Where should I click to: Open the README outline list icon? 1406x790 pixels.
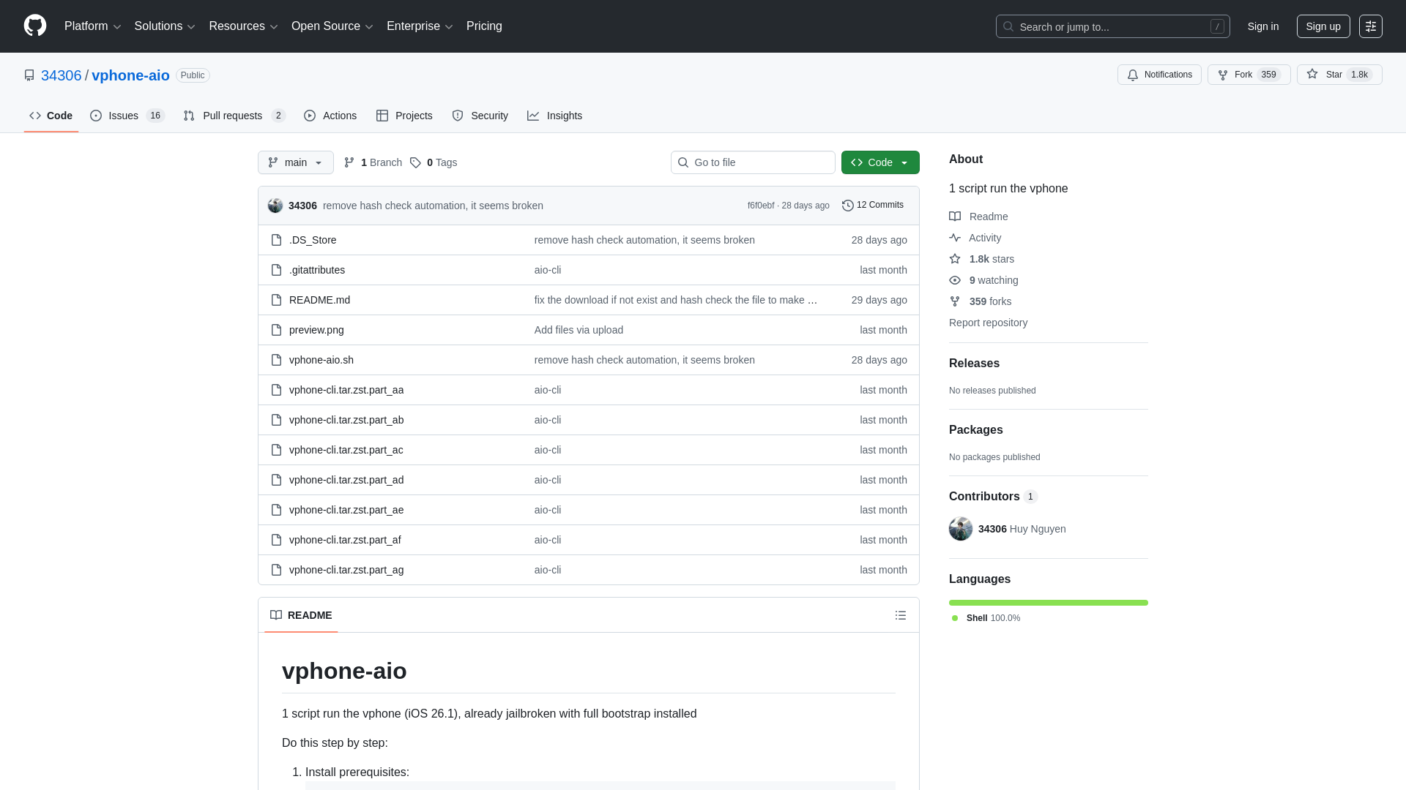coord(900,615)
